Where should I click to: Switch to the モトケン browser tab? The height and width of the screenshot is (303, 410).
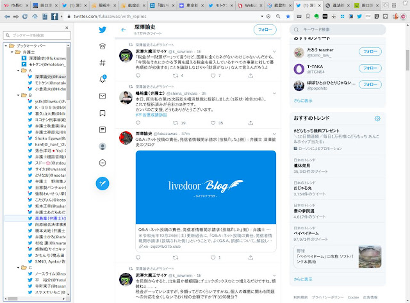221,5
